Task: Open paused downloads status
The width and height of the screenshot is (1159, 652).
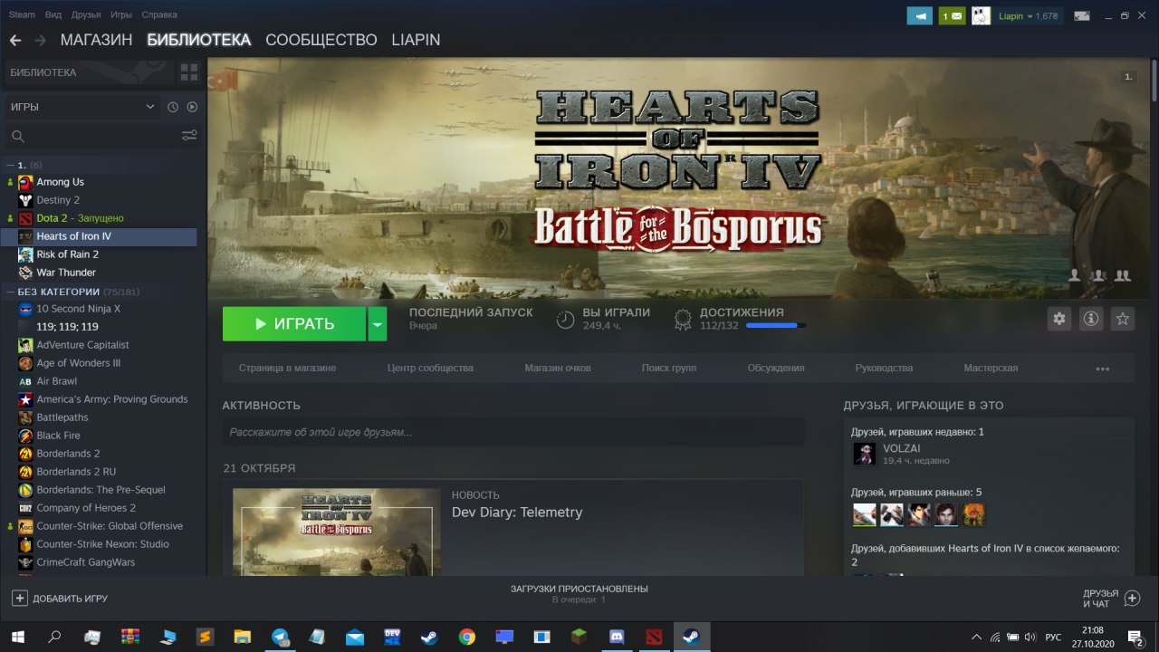Action: coord(579,593)
